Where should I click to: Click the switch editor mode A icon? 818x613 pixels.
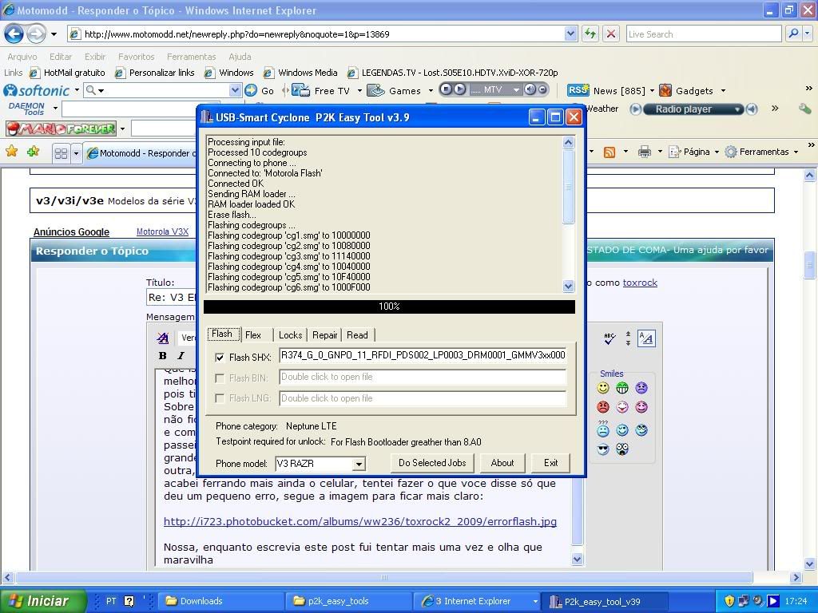(x=646, y=338)
